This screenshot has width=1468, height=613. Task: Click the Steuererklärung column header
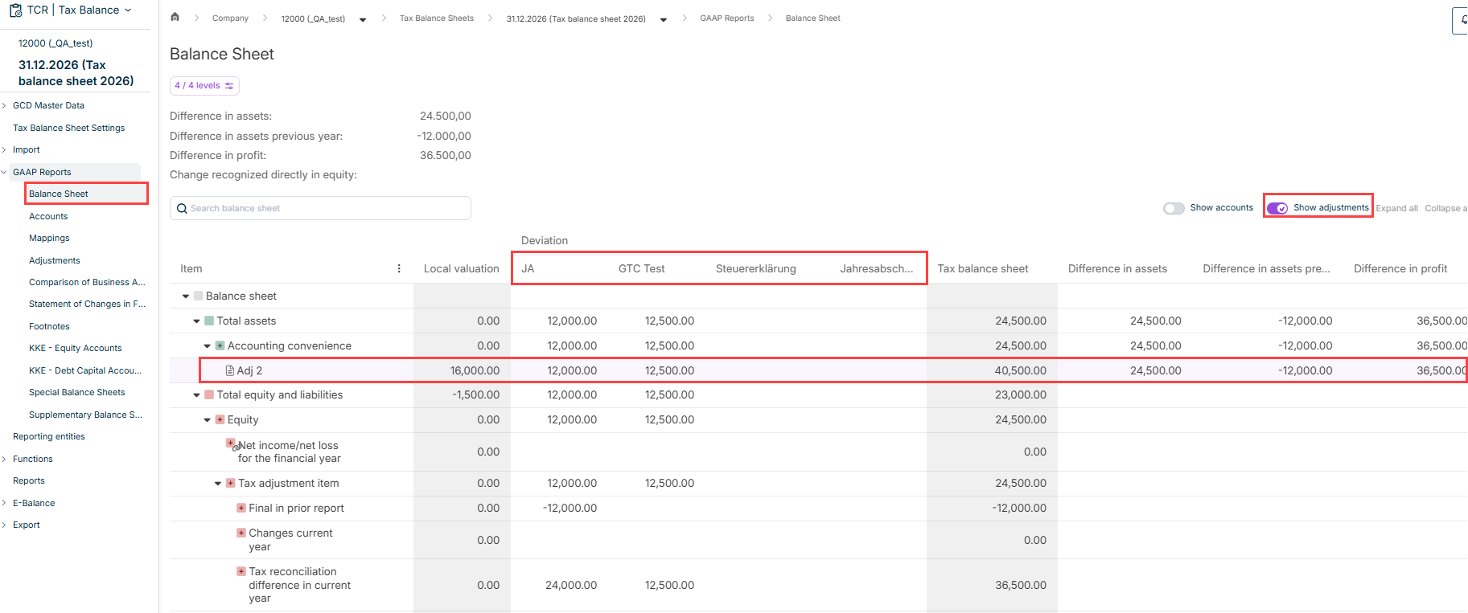[x=756, y=268]
